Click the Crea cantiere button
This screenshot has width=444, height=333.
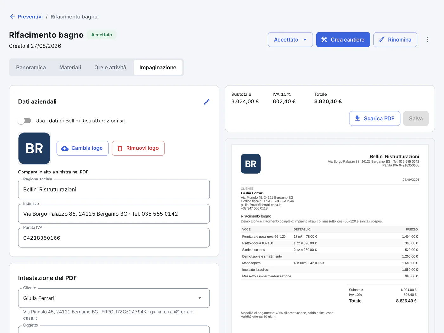[343, 40]
